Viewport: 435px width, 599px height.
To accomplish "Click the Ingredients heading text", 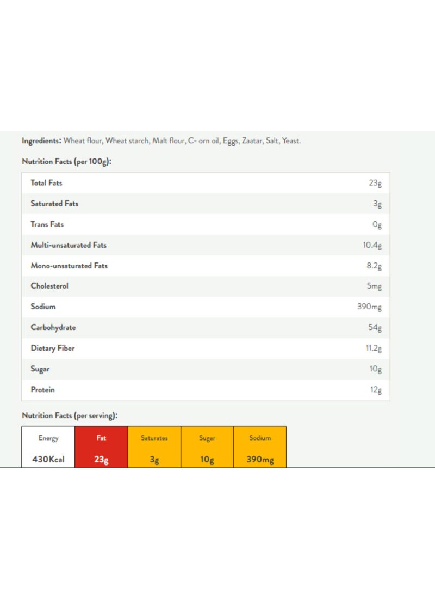I will click(x=41, y=141).
